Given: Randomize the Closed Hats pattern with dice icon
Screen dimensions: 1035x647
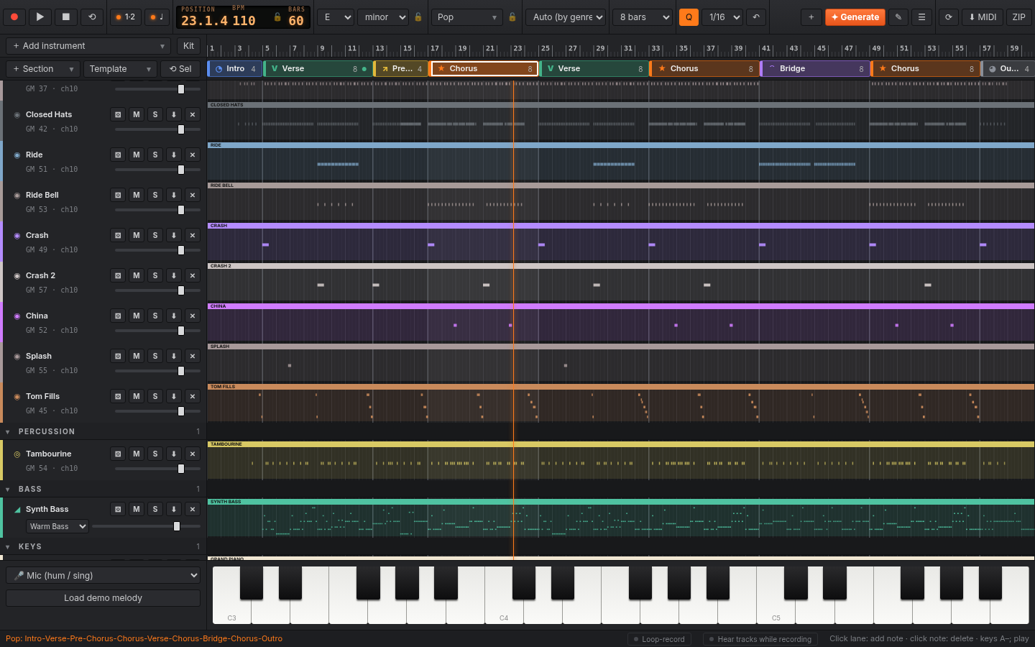Looking at the screenshot, I should pos(118,114).
